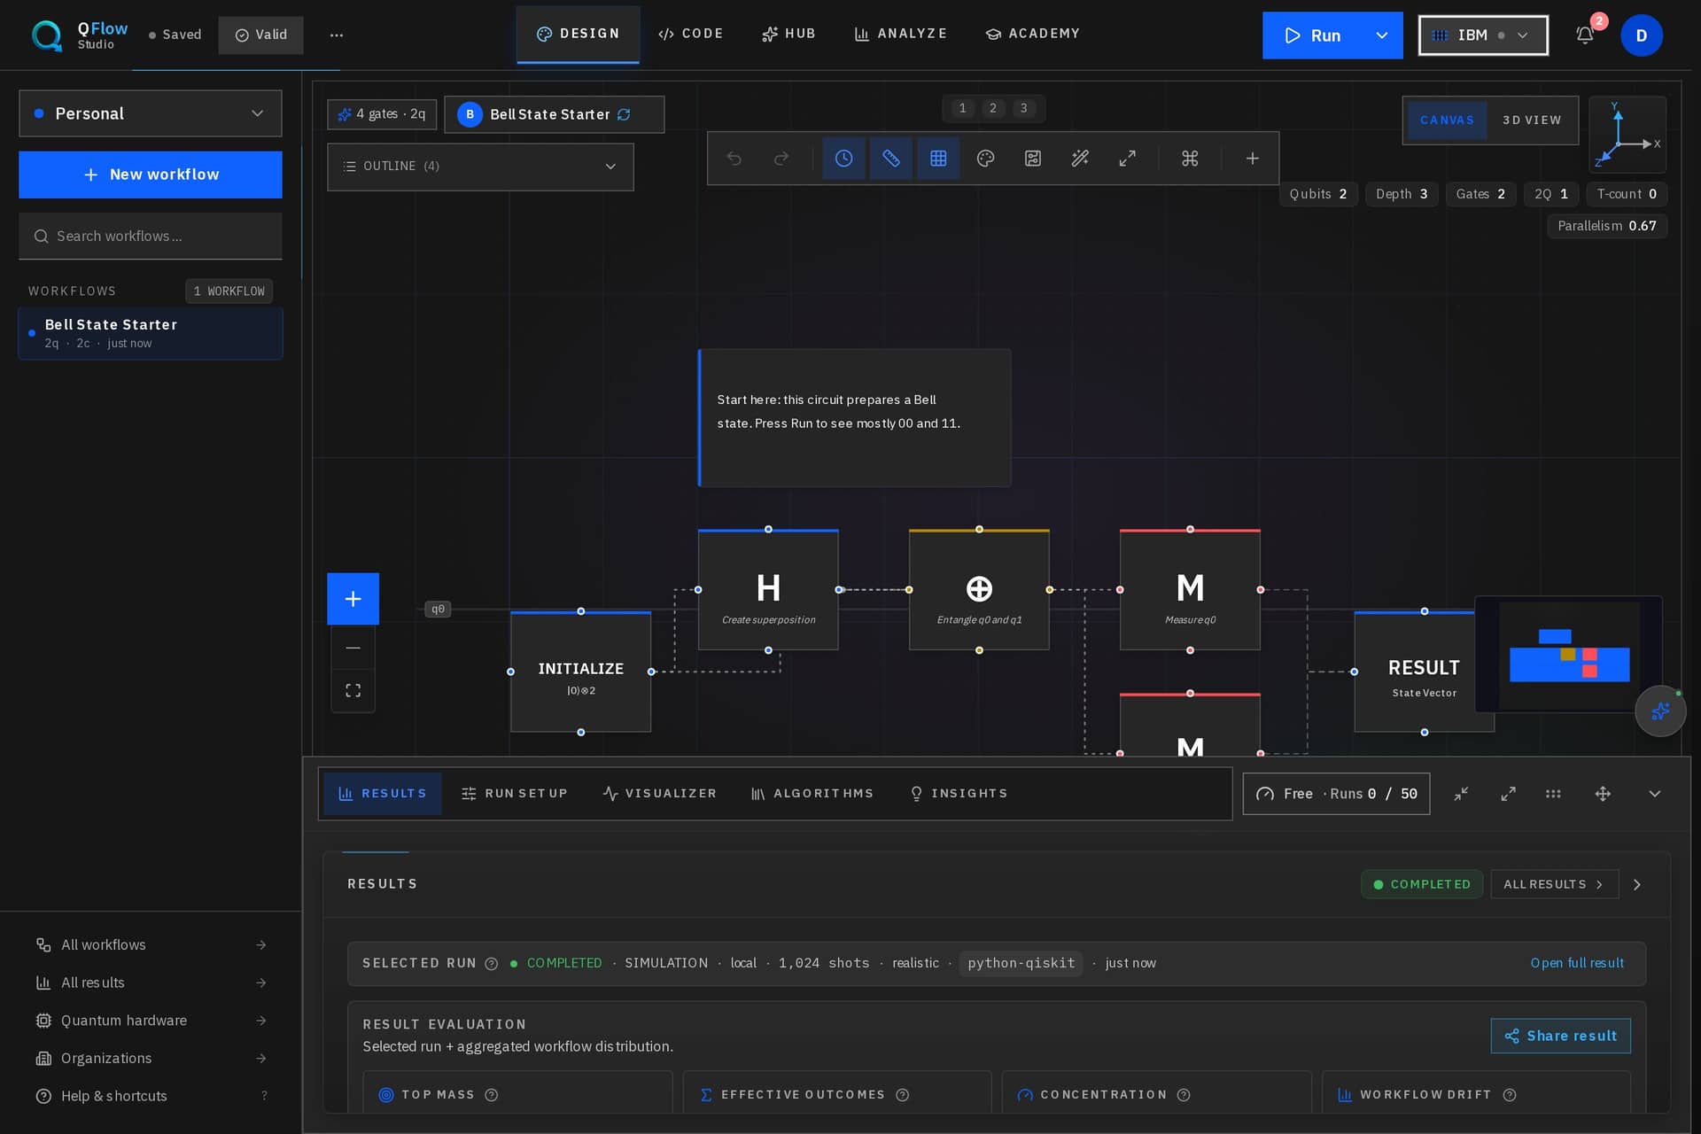Zoom in with the blue plus button
1701x1134 pixels.
click(x=353, y=599)
